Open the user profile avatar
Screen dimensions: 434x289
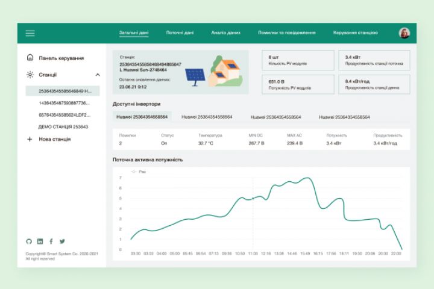pos(404,33)
